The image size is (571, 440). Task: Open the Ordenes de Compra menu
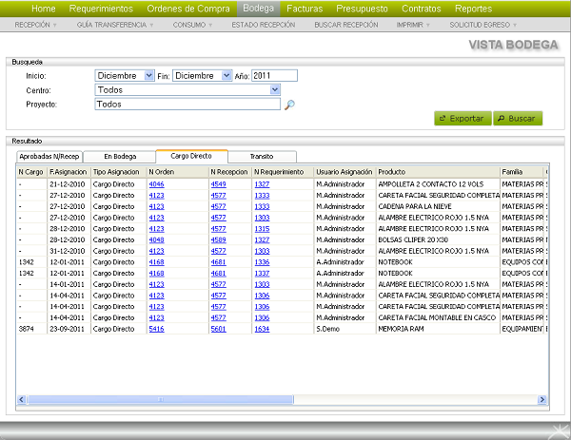[x=188, y=9]
